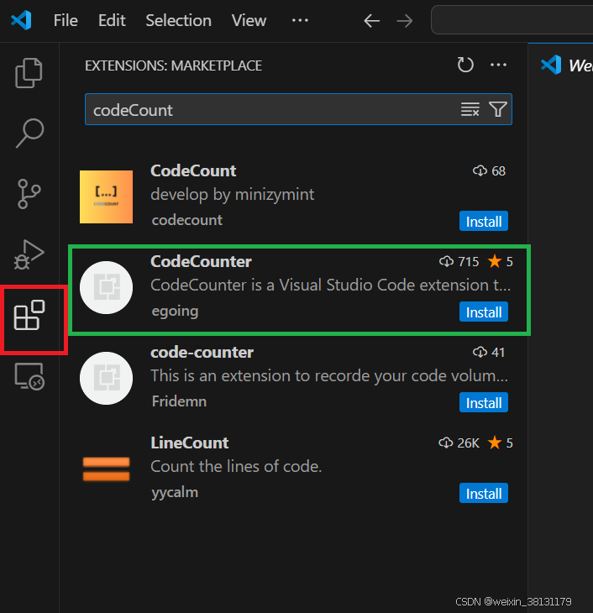Image resolution: width=593 pixels, height=613 pixels.
Task: Click the 26K download count on LineCount
Action: point(459,443)
